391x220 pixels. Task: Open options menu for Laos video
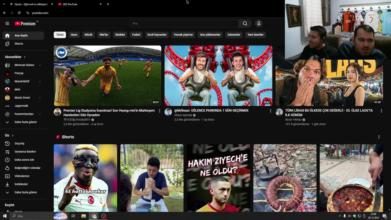(x=381, y=111)
